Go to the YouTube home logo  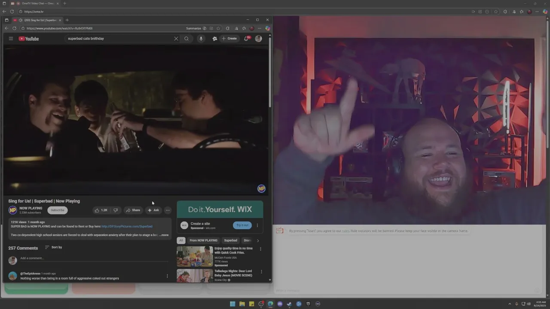click(x=29, y=39)
